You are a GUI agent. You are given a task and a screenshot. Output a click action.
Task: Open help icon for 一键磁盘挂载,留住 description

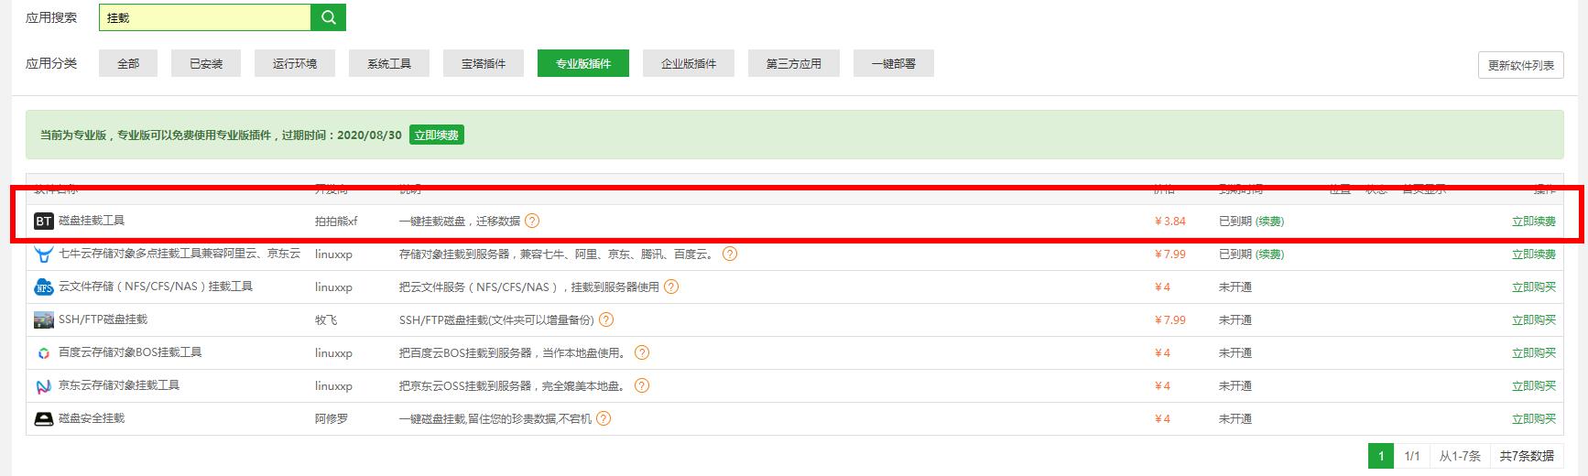604,418
